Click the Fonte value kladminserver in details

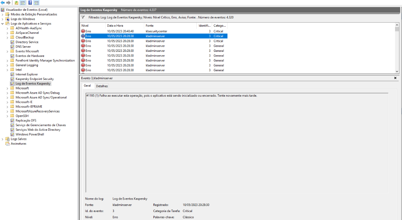pos(122,205)
